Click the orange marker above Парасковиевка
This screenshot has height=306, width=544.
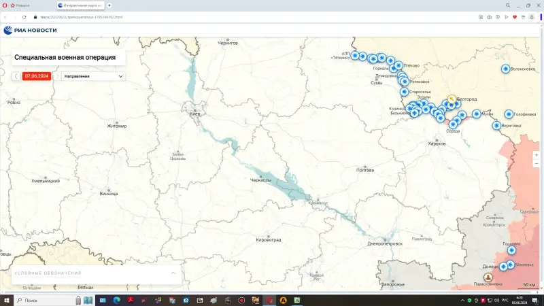coord(488,277)
